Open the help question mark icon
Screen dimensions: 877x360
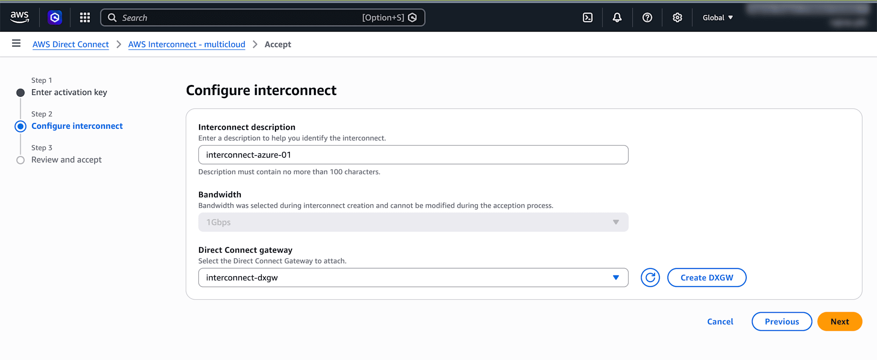point(647,18)
